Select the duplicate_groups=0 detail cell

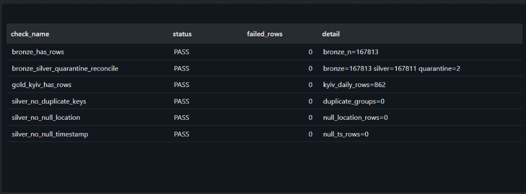click(x=354, y=101)
